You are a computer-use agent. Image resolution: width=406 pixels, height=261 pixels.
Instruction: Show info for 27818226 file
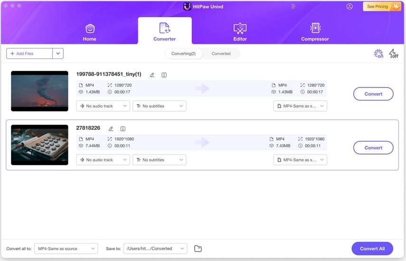[123, 128]
